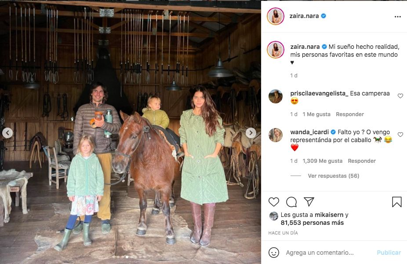Like wanda_icardi's comment
Screen dimensions: 407x264
point(400,135)
